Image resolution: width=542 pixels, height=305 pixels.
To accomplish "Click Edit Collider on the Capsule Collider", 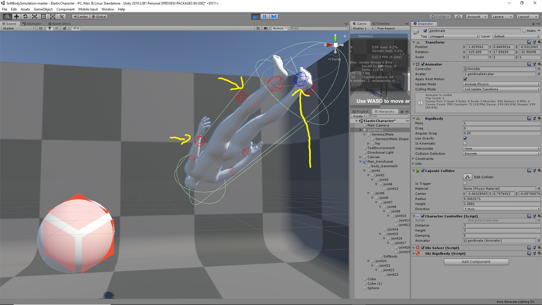I will 467,177.
